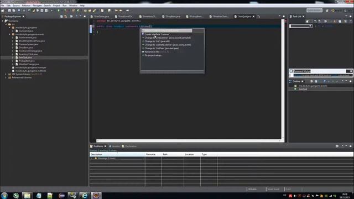This screenshot has width=354, height=199.
Task: Open the Window menu
Action: [73, 6]
